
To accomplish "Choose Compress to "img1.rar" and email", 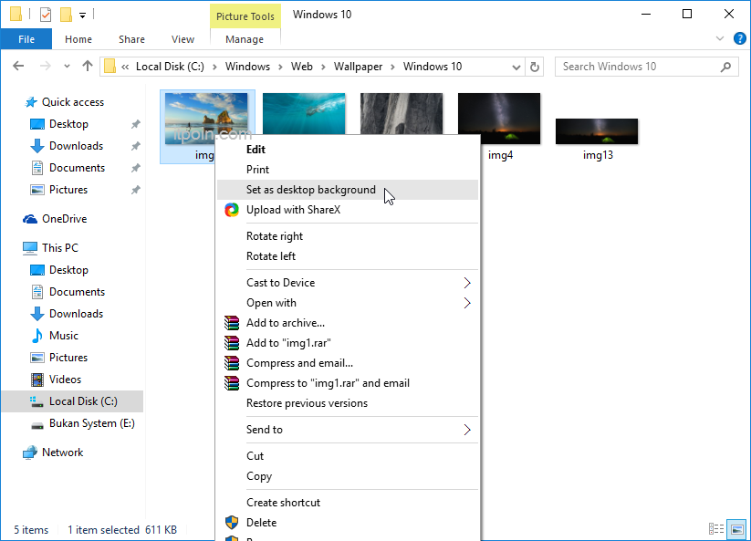I will click(348, 383).
